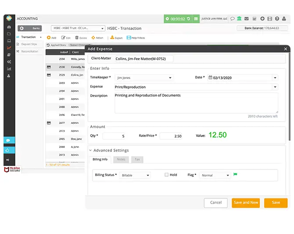Open the speech bubble messages icon
The image size is (294, 234).
233,18
